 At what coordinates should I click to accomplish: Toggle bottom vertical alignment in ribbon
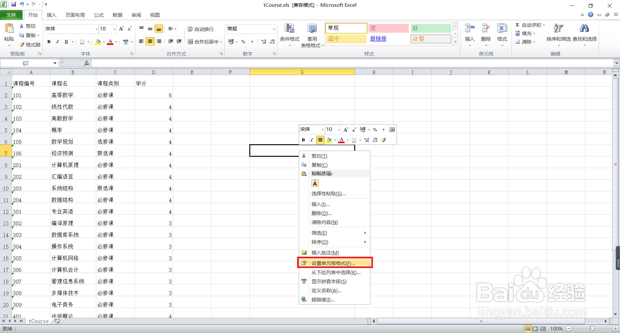click(x=159, y=29)
